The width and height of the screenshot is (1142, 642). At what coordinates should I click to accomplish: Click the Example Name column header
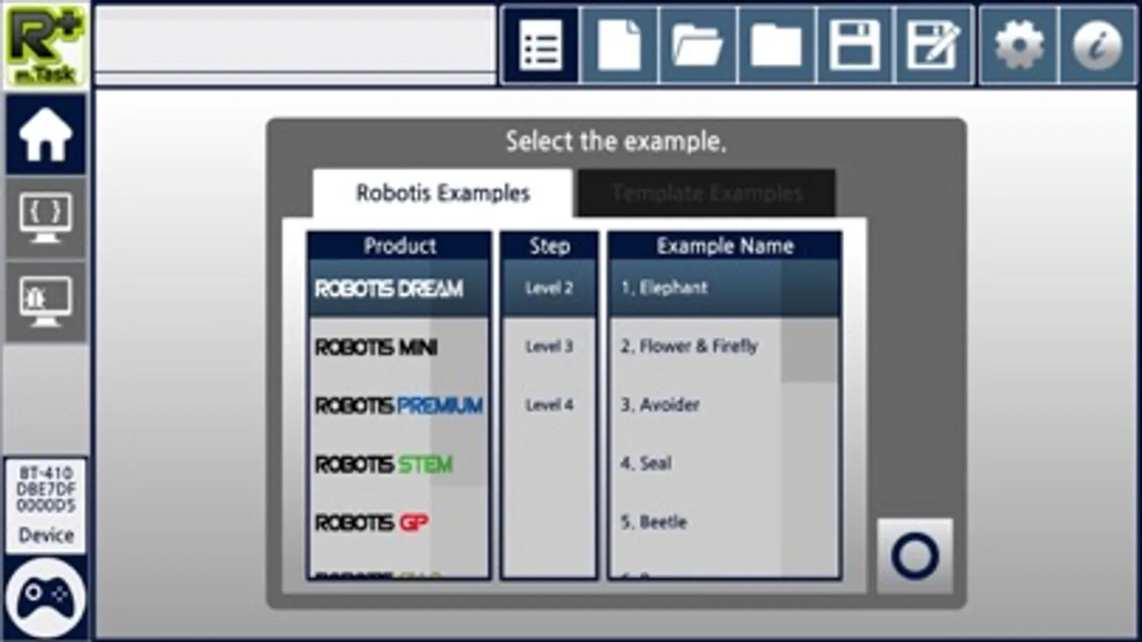pos(725,246)
